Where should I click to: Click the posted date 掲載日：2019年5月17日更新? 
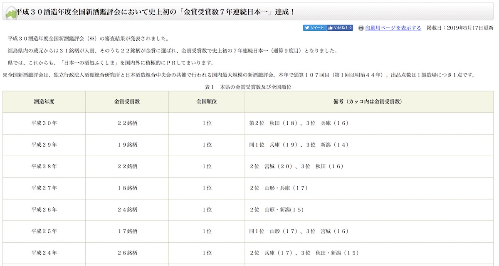[460, 28]
